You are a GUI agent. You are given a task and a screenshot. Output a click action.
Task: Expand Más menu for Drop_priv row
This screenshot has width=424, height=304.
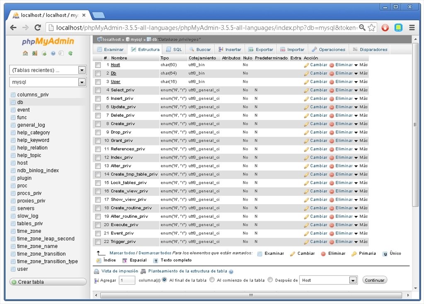coord(361,132)
